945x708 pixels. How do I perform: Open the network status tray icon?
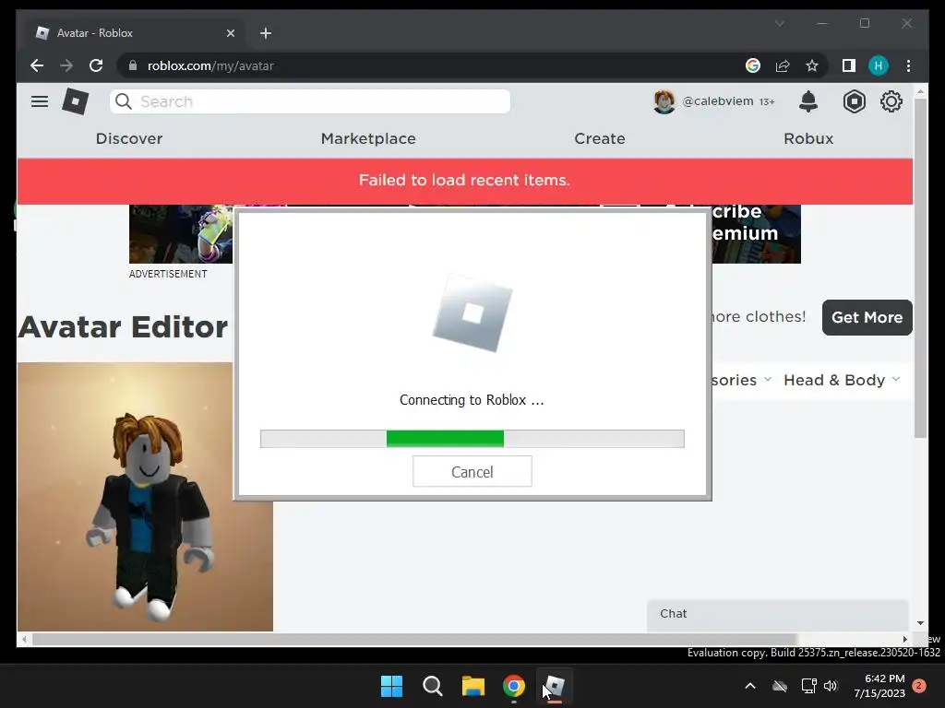pos(808,686)
